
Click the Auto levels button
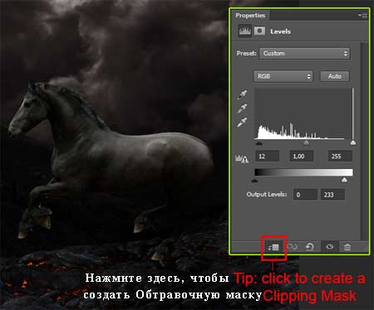(335, 76)
